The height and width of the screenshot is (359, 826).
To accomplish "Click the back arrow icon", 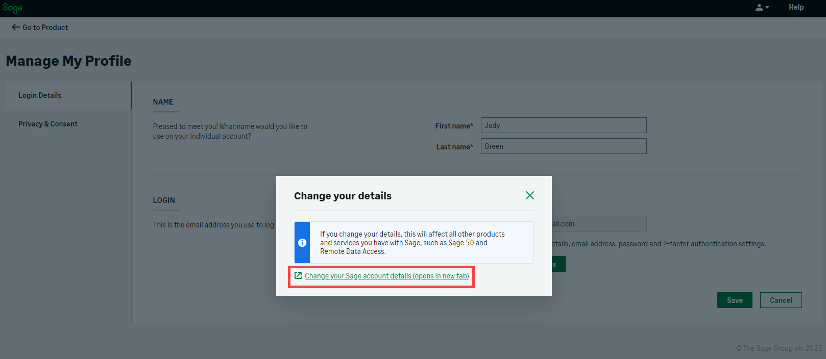I will 16,28.
